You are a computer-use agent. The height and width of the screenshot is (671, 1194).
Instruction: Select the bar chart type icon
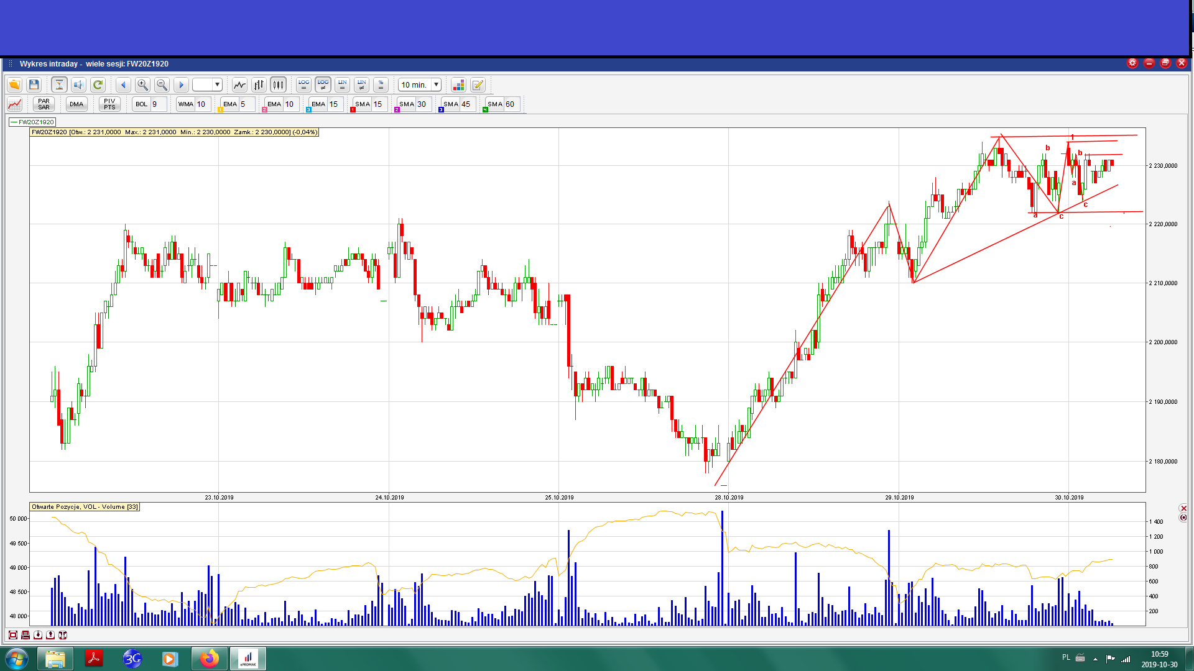pos(259,84)
